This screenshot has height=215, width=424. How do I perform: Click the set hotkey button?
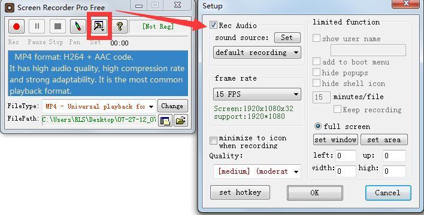240,192
